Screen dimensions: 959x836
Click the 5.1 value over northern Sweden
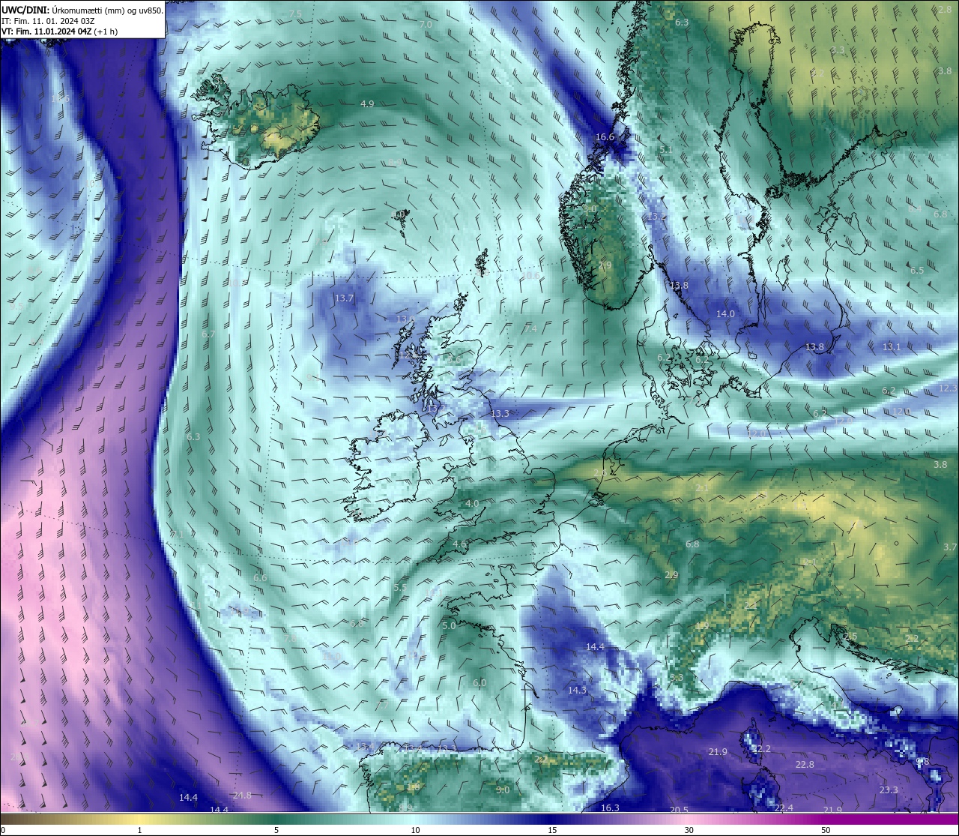tap(665, 151)
